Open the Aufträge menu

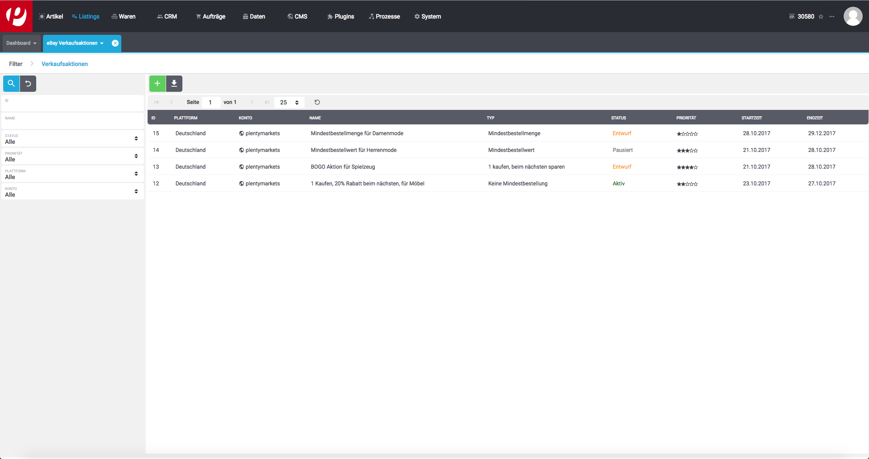pyautogui.click(x=210, y=16)
